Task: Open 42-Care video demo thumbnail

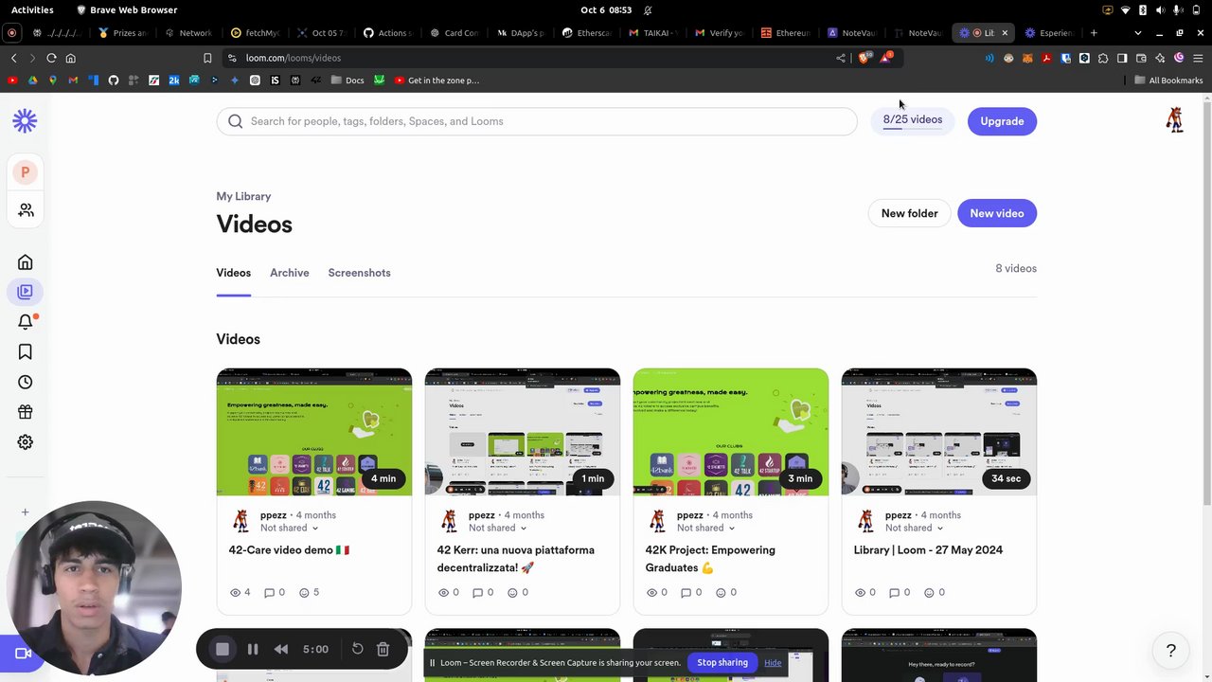Action: (x=314, y=432)
